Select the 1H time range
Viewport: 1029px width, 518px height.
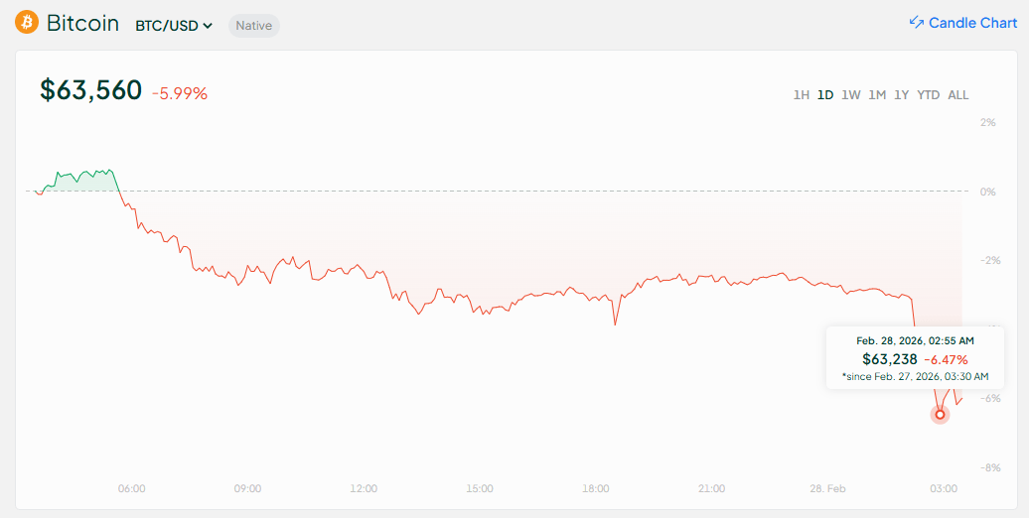click(801, 95)
